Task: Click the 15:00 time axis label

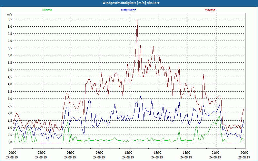Action: (x=157, y=153)
